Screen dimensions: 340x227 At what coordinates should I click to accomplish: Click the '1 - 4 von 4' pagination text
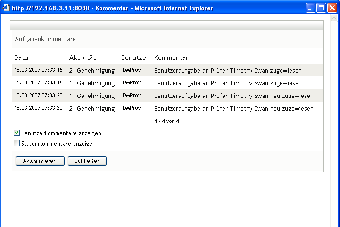pyautogui.click(x=167, y=121)
